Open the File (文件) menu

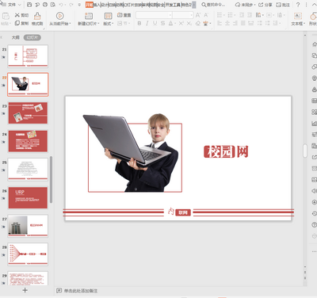pyautogui.click(x=12, y=5)
